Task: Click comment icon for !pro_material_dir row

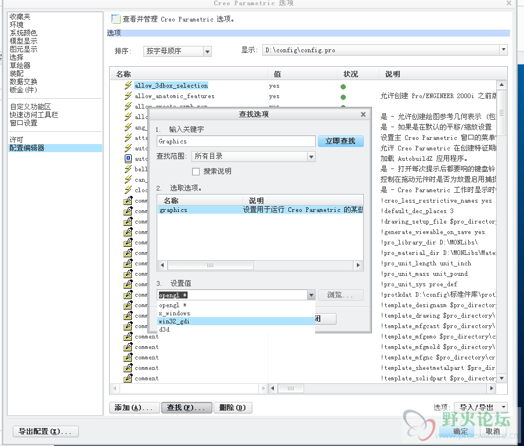Action: click(128, 253)
